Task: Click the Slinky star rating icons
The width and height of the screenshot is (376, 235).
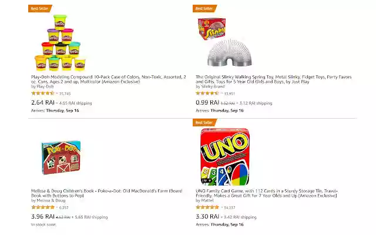Action: point(207,93)
